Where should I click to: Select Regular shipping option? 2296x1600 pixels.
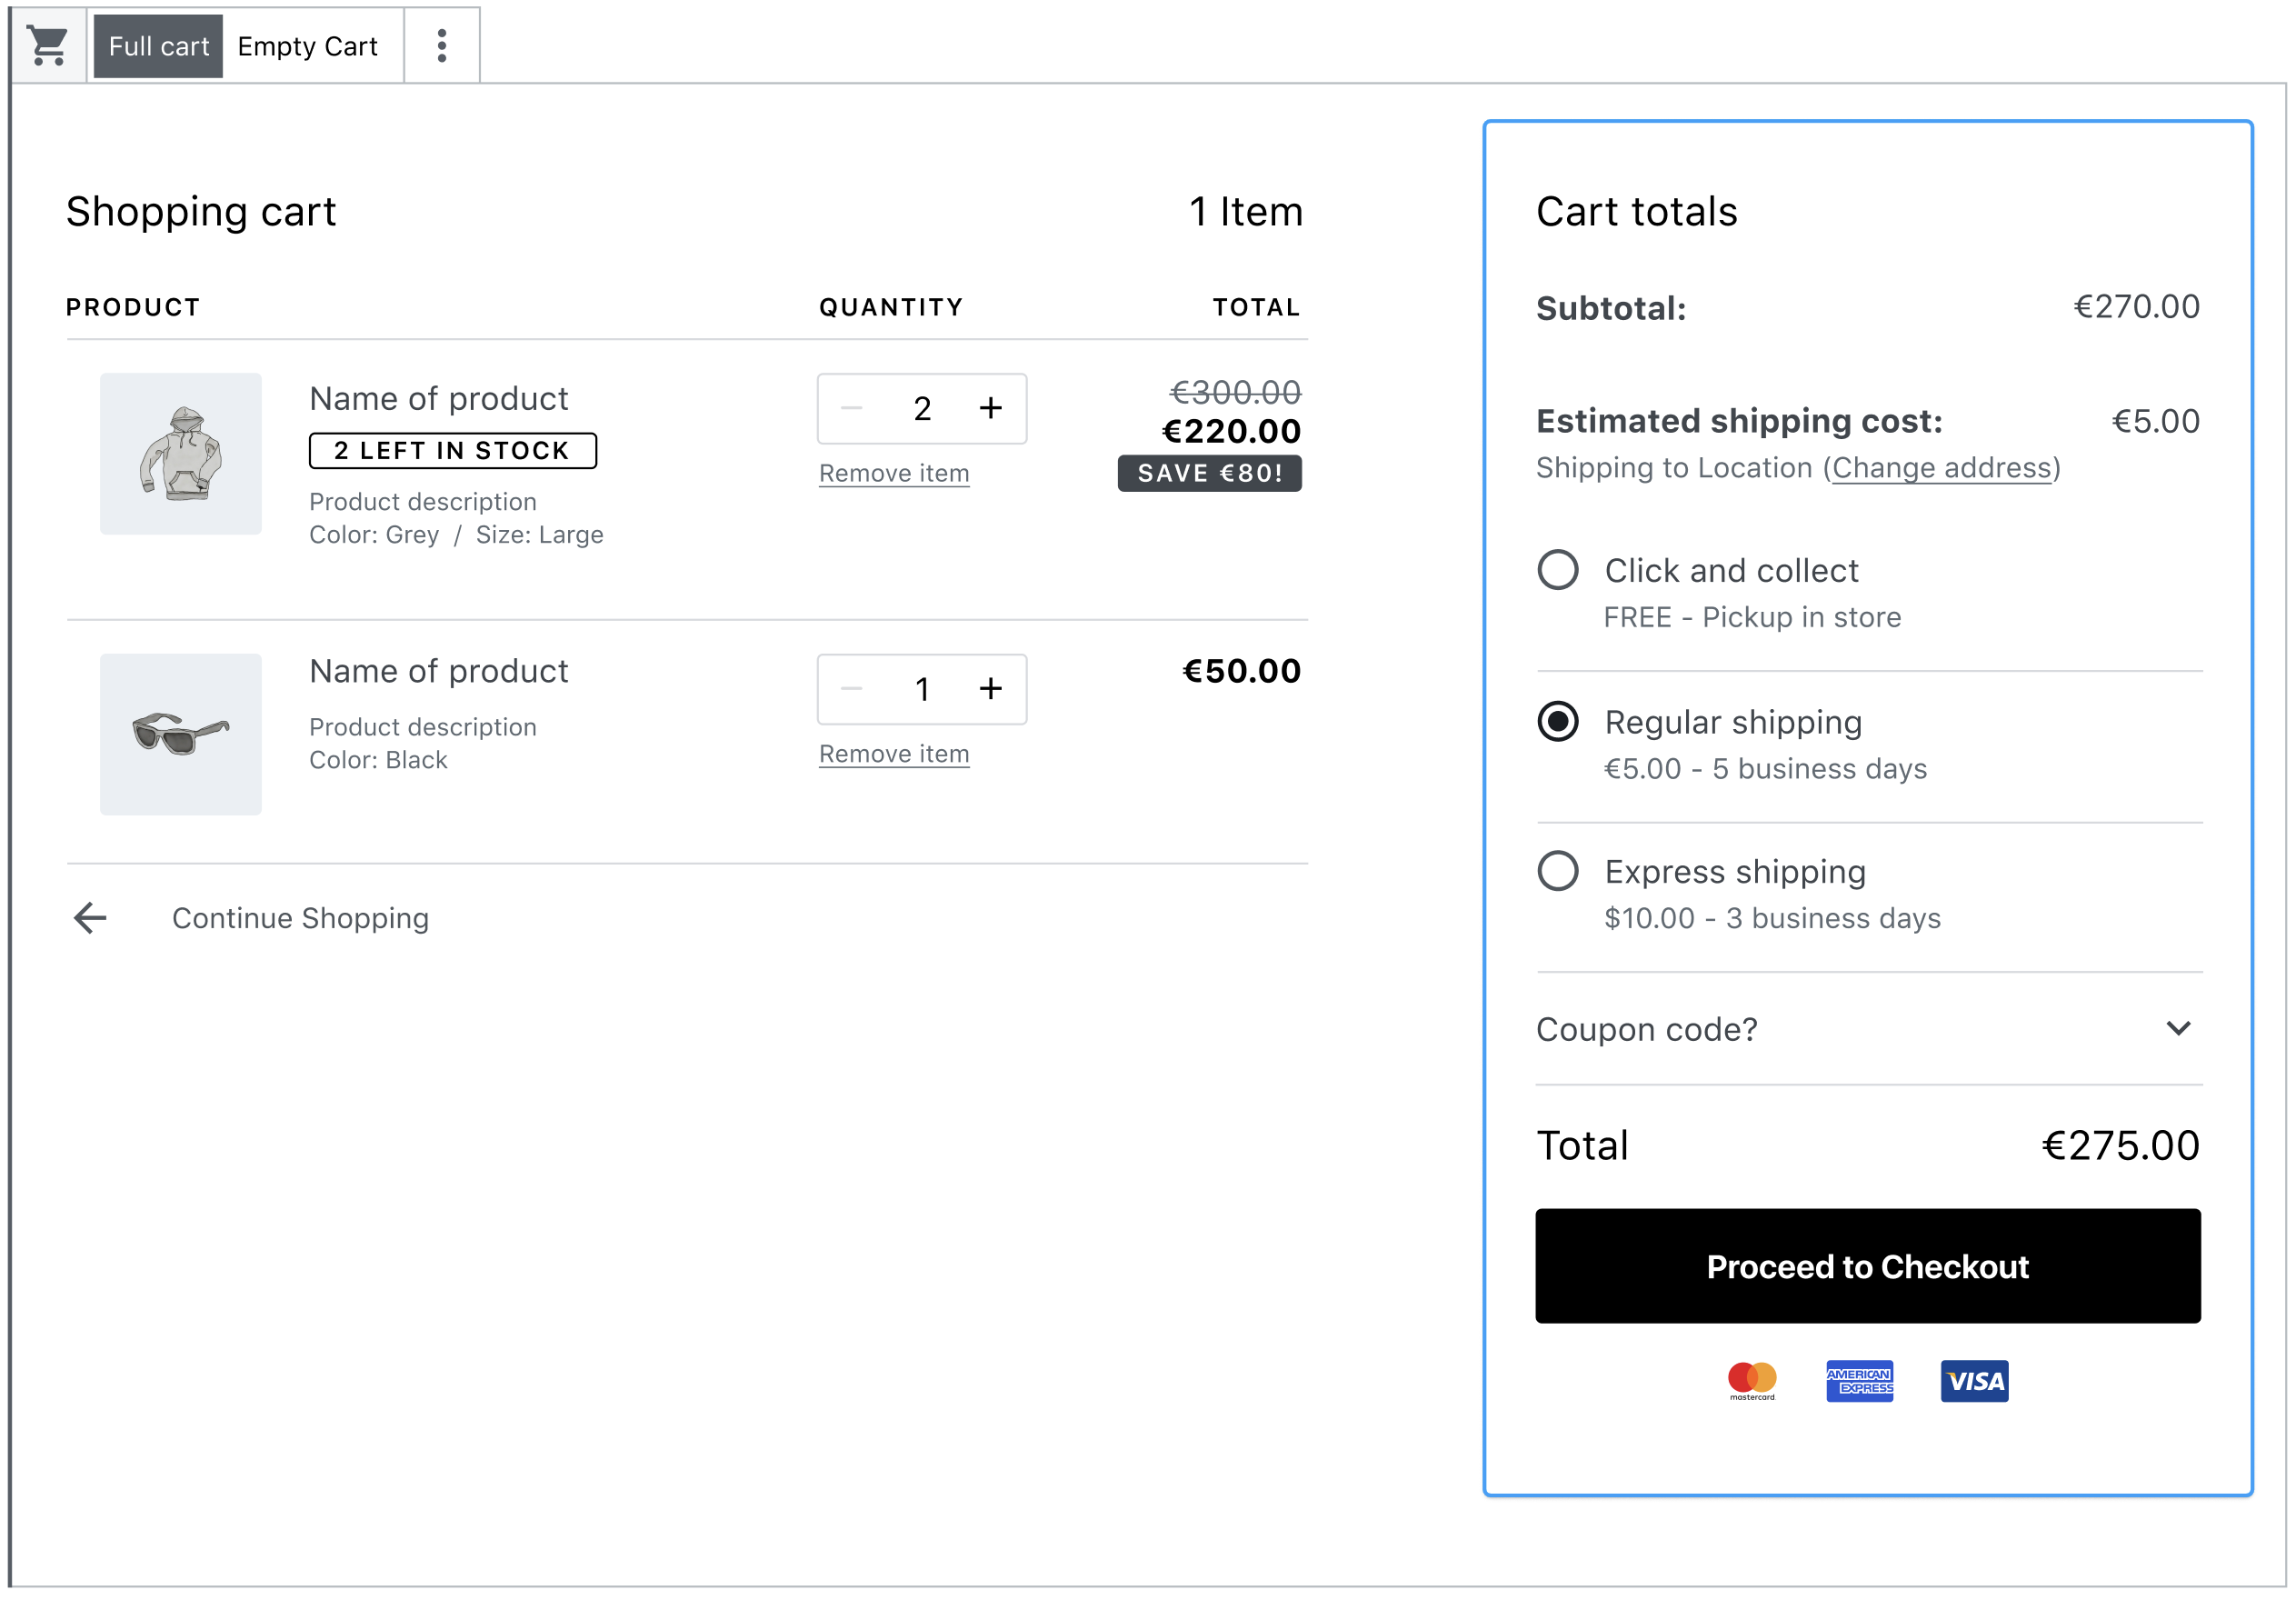point(1557,721)
